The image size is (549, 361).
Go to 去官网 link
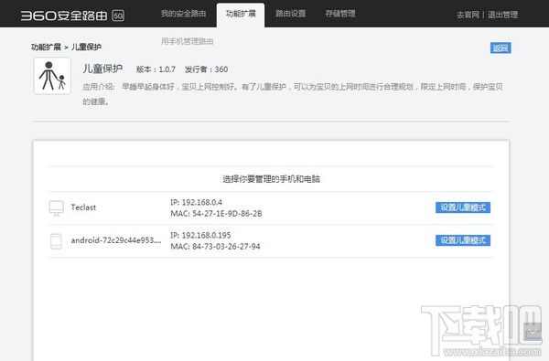[468, 15]
